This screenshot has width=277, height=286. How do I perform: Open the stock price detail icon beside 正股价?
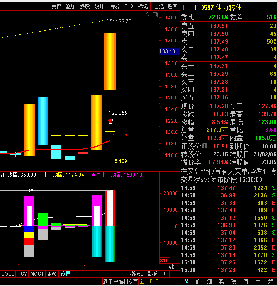pos(205,146)
